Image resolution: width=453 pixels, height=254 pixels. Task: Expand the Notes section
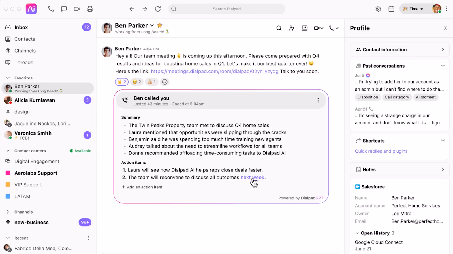pos(399,170)
